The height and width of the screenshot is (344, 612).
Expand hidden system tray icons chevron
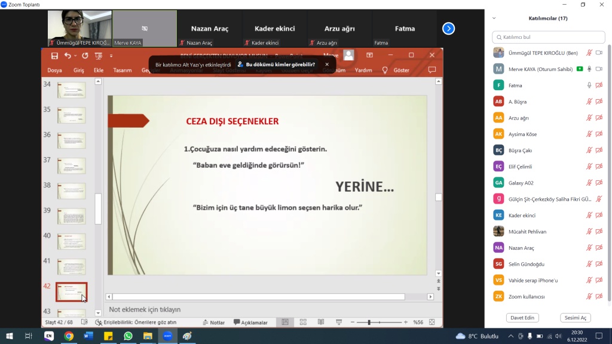(x=510, y=336)
